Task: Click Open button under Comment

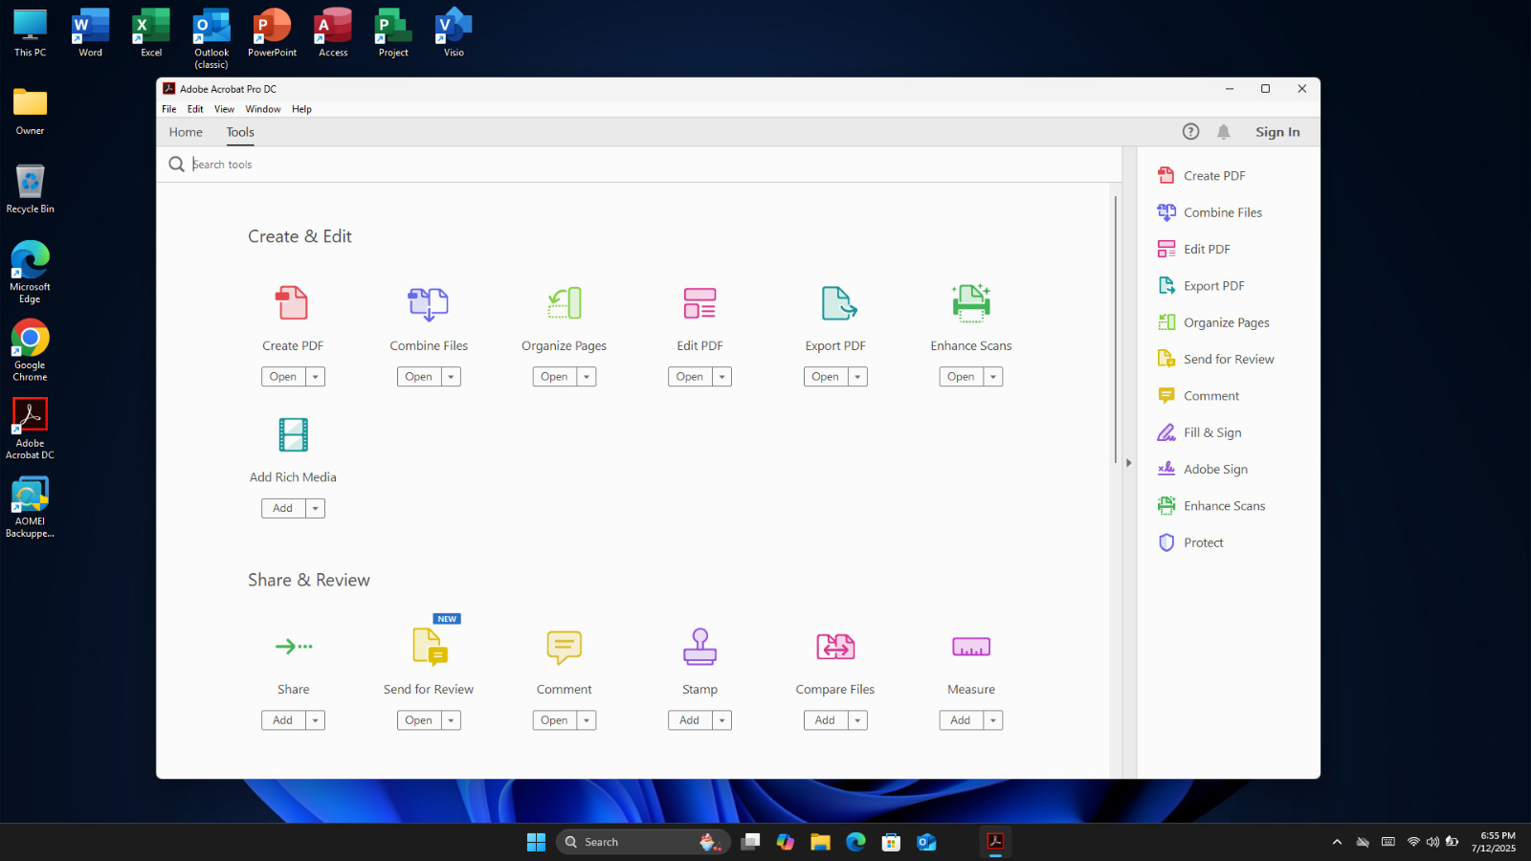Action: [x=554, y=720]
